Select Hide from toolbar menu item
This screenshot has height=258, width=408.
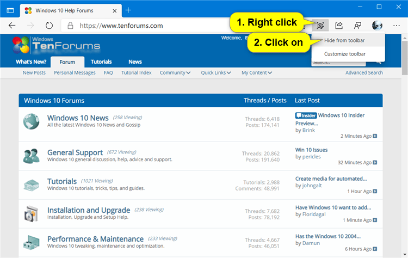[348, 40]
